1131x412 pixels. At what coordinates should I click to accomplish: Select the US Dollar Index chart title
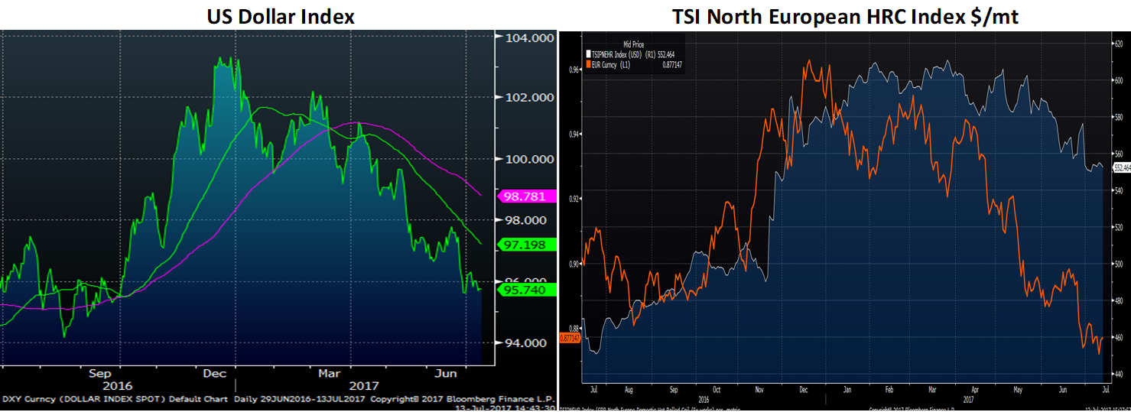(x=281, y=16)
